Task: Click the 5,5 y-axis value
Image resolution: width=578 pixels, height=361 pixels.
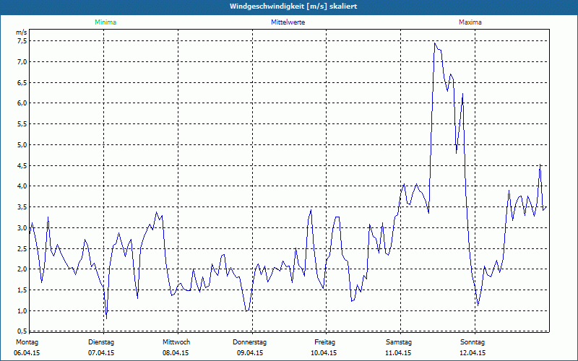Action: [x=22, y=123]
